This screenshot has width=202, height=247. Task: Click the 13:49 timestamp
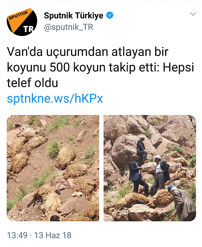(x=17, y=235)
